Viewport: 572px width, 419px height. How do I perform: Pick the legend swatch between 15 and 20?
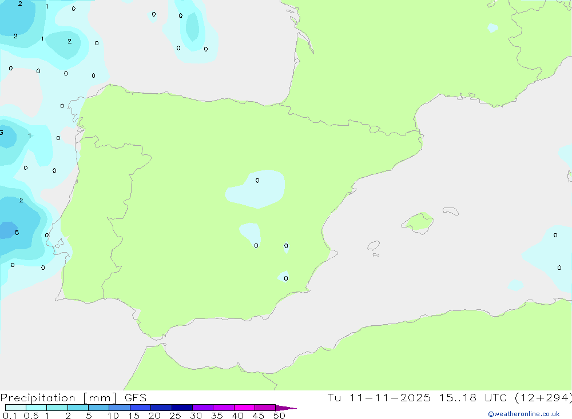[141, 408]
